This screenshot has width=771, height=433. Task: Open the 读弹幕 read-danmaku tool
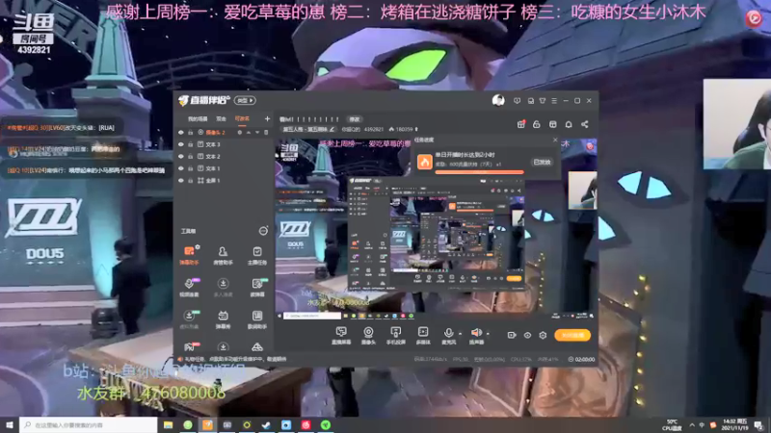tap(257, 287)
